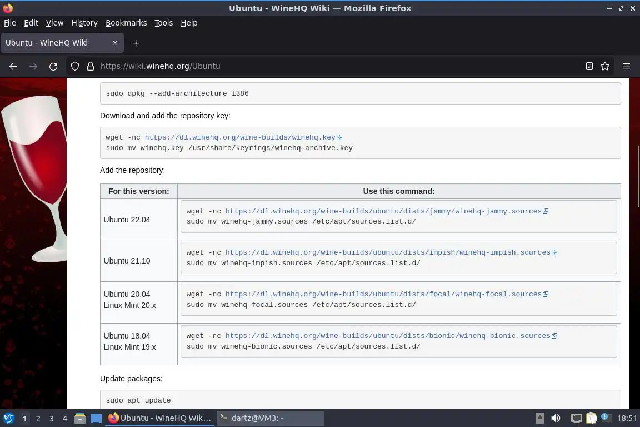This screenshot has width=640, height=427.
Task: Click the Linux Mint 19.x text
Action: 130,347
